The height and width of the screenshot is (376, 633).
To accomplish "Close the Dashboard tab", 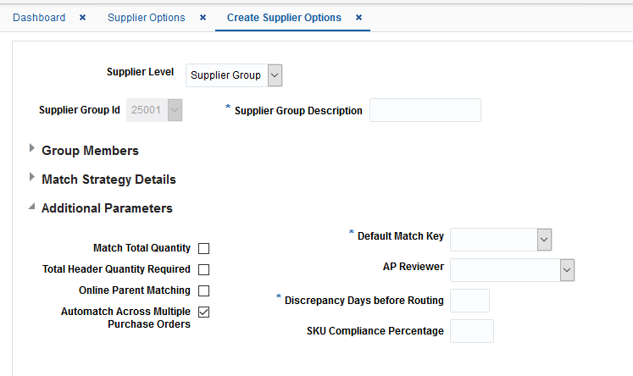I will click(82, 18).
